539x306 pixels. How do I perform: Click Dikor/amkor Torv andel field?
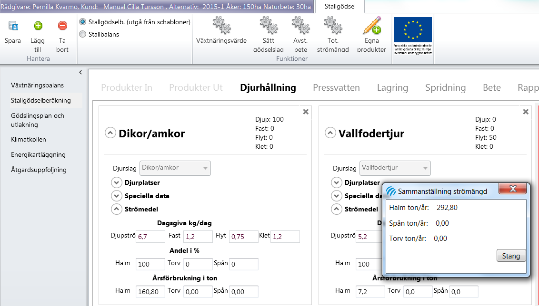tap(198, 264)
